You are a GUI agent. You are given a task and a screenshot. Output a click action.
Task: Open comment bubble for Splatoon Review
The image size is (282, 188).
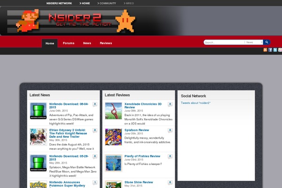170,130
